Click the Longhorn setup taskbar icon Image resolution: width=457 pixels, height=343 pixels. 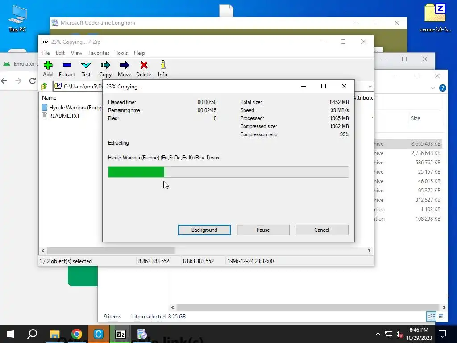point(142,334)
